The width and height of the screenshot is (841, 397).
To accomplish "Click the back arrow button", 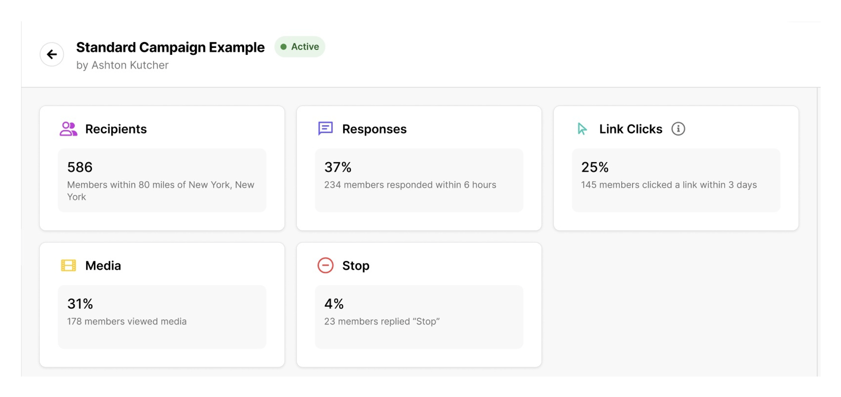I will click(52, 54).
